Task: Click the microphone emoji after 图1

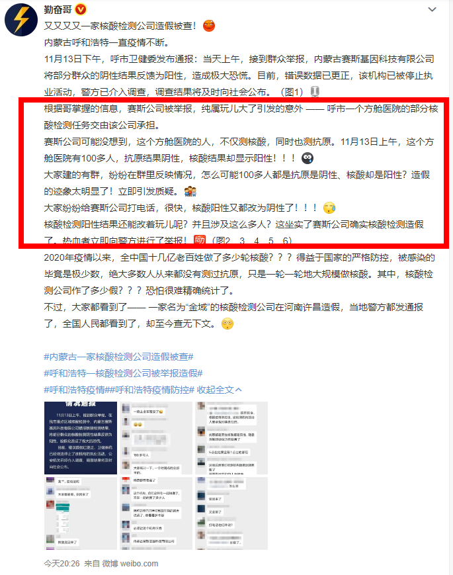Action: coord(315,92)
